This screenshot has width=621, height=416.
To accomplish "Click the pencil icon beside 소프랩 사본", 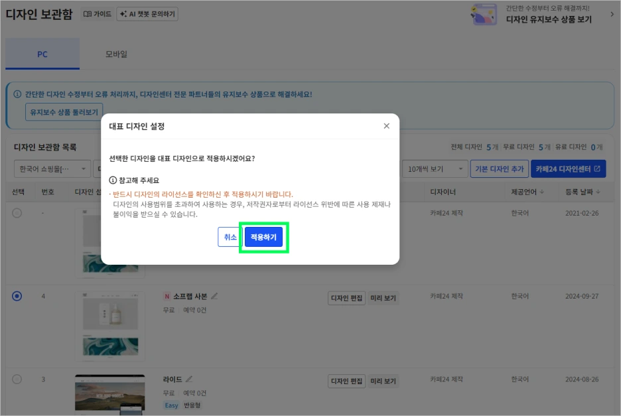I will 214,297.
